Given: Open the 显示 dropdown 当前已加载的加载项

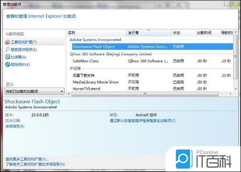Looking at the screenshot, I should click(x=34, y=91).
